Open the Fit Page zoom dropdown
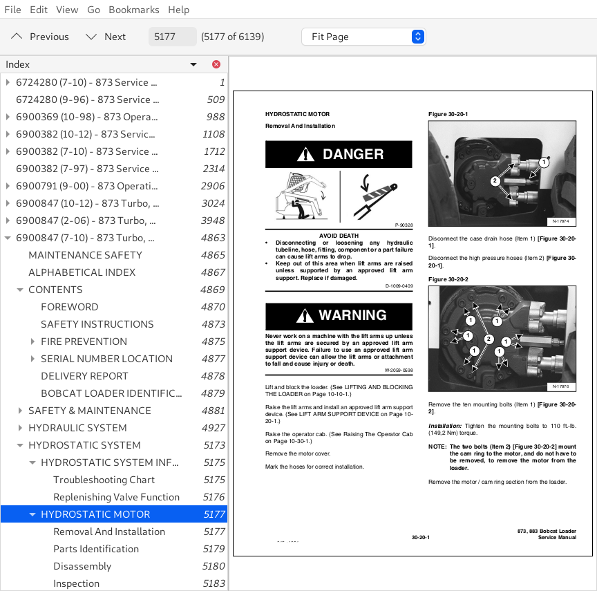Image resolution: width=597 pixels, height=591 pixels. pyautogui.click(x=363, y=37)
